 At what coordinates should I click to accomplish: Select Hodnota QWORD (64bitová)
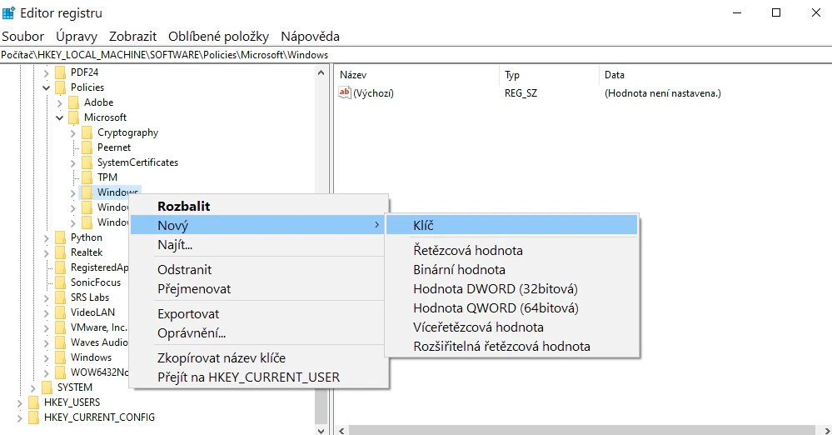coord(511,307)
